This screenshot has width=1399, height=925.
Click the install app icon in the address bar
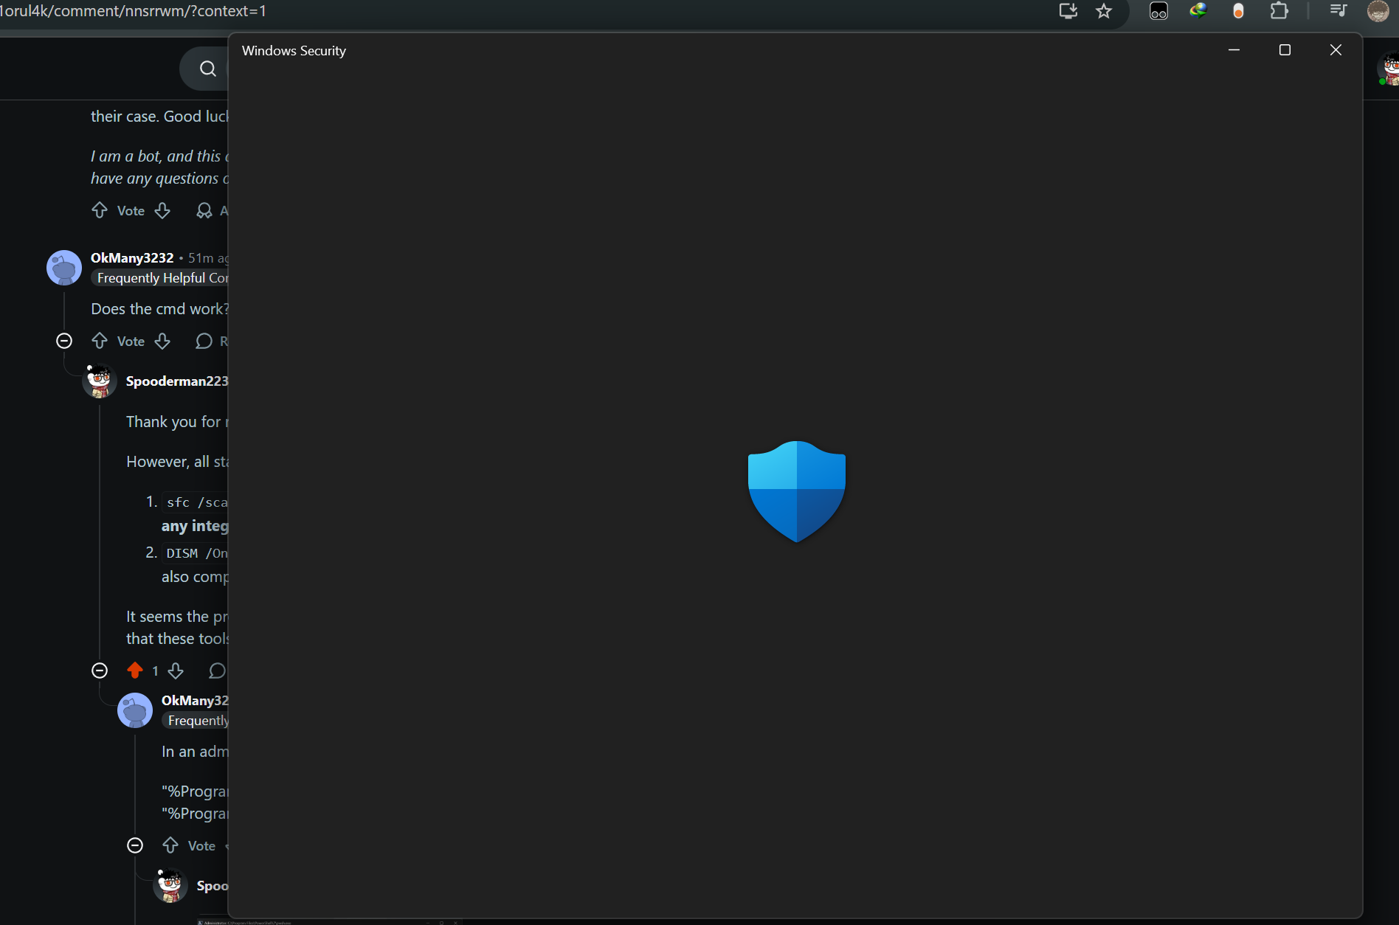(1068, 11)
